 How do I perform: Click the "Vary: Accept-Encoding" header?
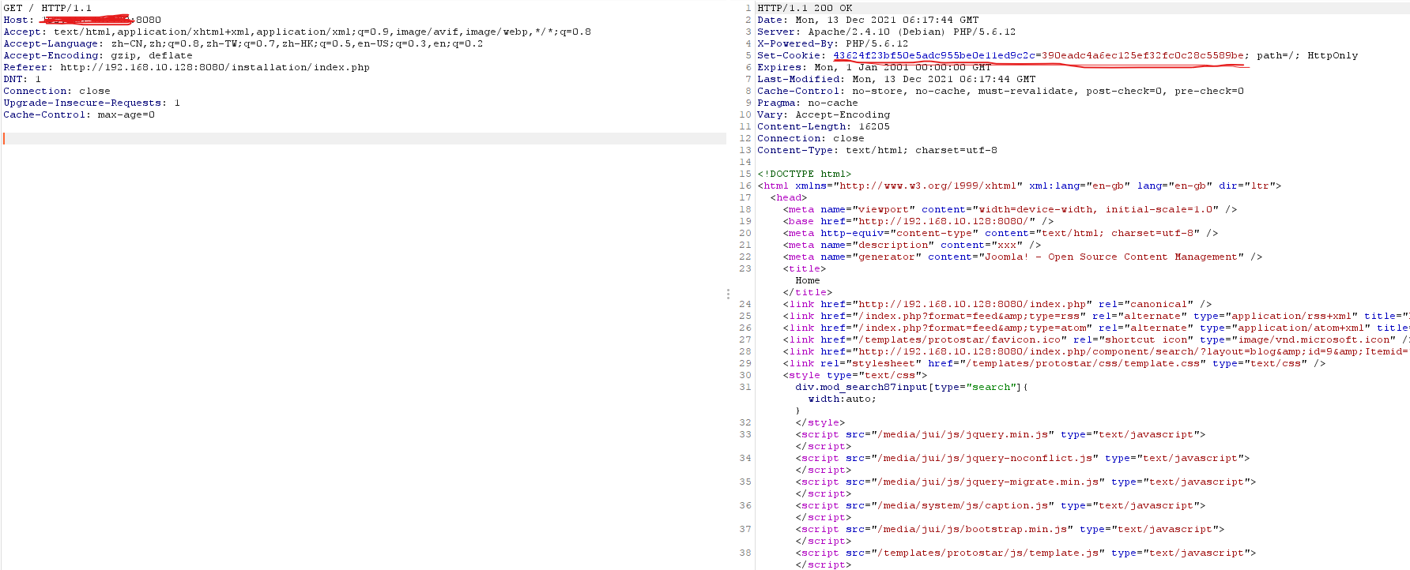824,114
